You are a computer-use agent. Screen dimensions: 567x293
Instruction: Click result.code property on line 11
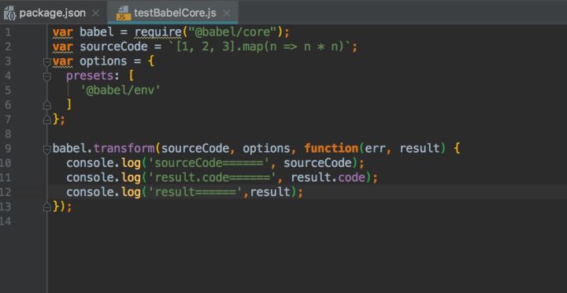(x=330, y=177)
